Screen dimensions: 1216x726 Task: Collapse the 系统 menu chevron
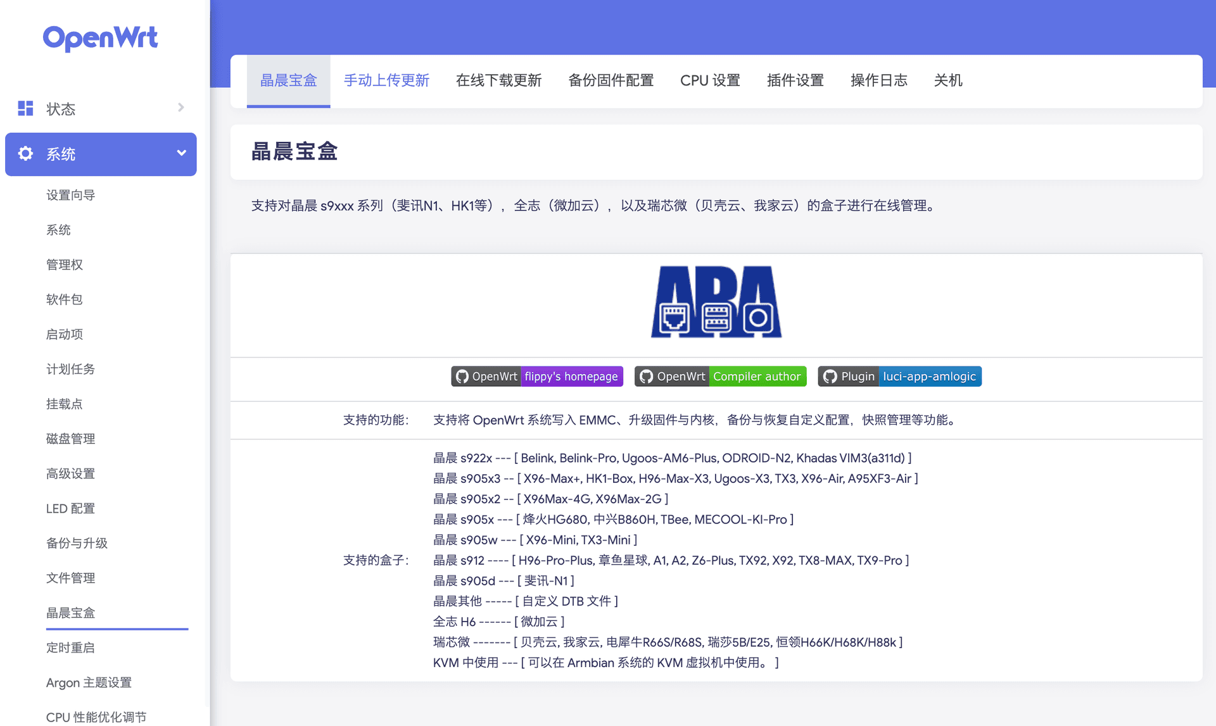pyautogui.click(x=181, y=153)
